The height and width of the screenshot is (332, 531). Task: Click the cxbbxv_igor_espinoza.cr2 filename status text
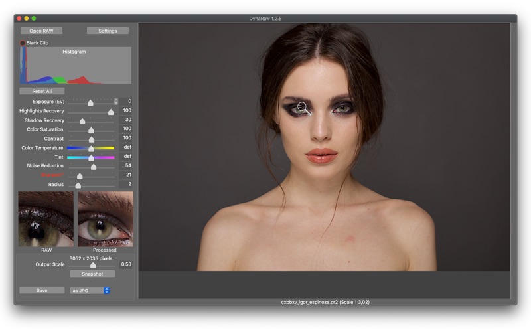[x=309, y=302]
